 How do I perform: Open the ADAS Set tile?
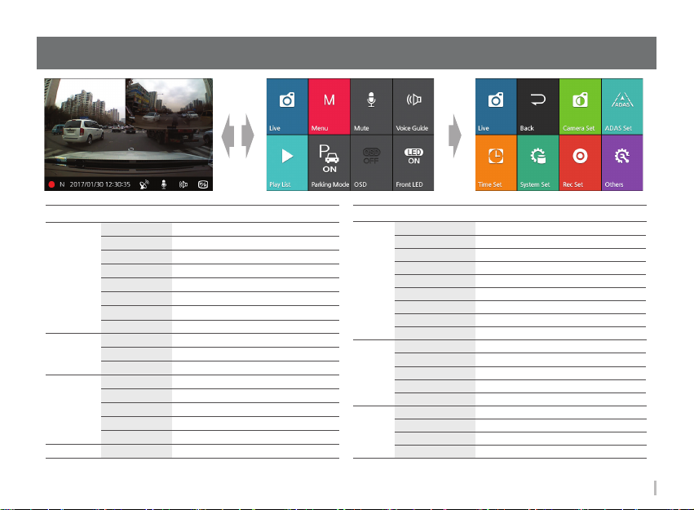coord(622,107)
